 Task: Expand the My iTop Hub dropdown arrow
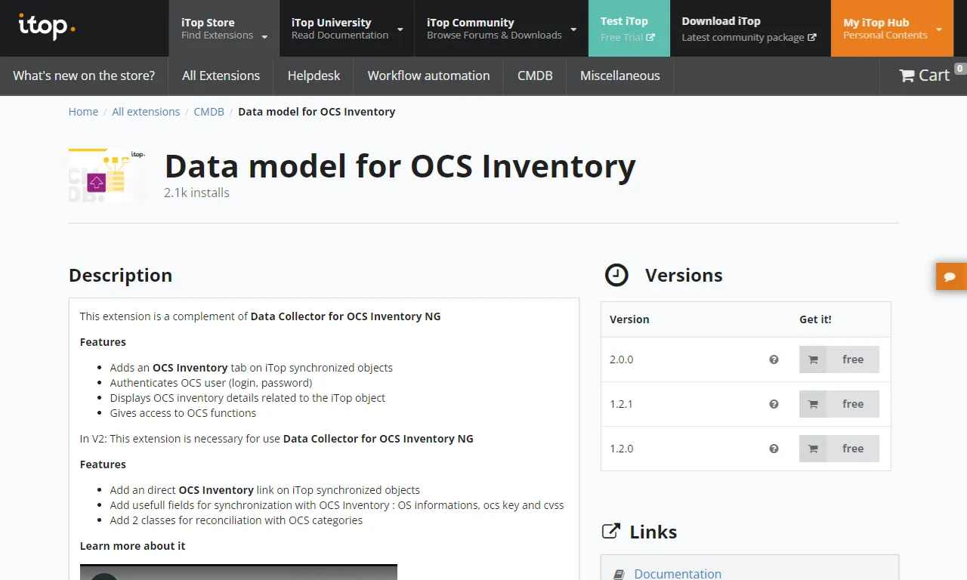coord(939,29)
